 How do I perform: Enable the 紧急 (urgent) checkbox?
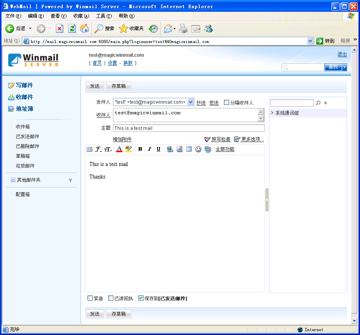[90, 298]
